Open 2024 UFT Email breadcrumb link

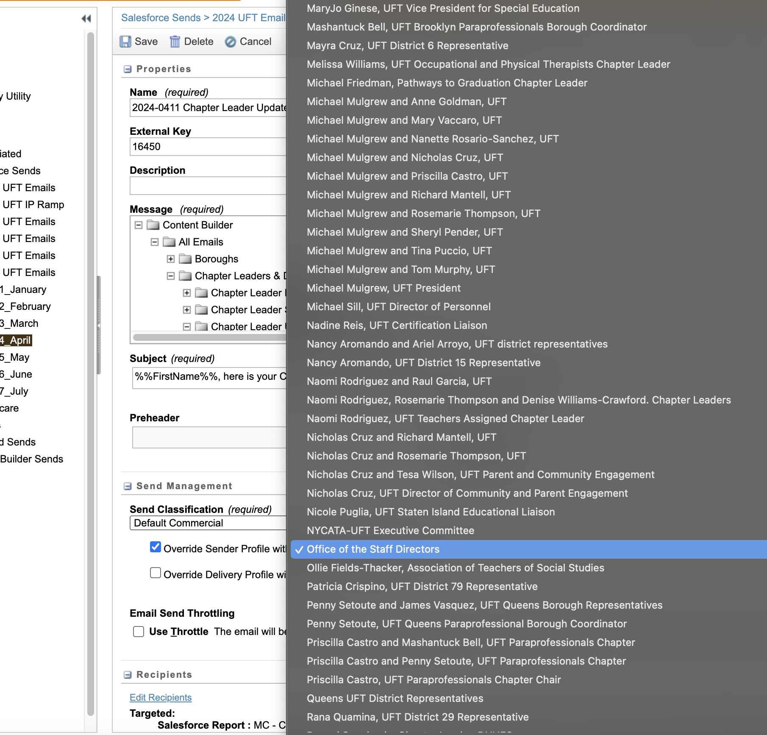coord(249,18)
